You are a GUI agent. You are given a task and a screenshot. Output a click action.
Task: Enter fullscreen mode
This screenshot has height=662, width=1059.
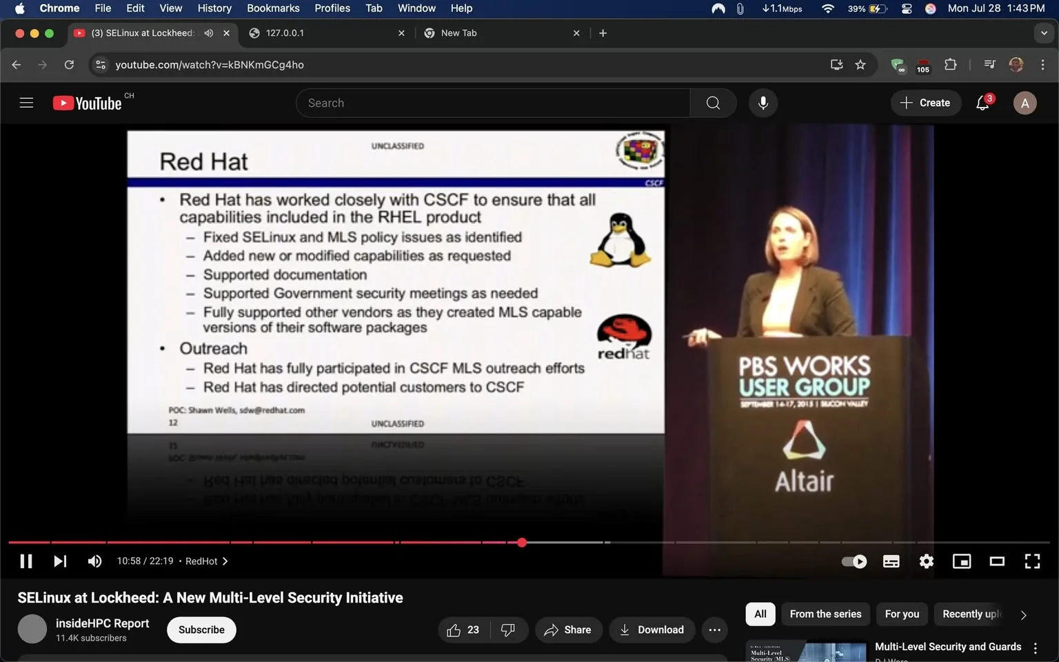1032,561
